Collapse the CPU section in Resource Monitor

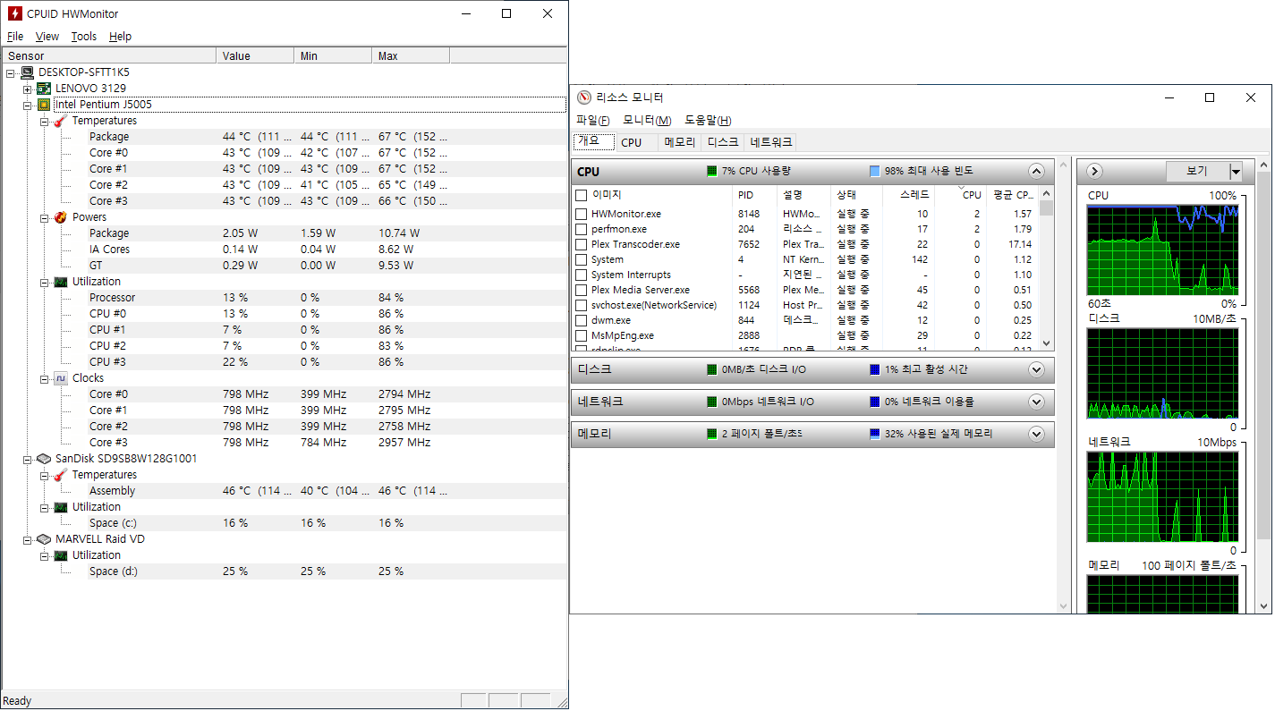point(1036,171)
